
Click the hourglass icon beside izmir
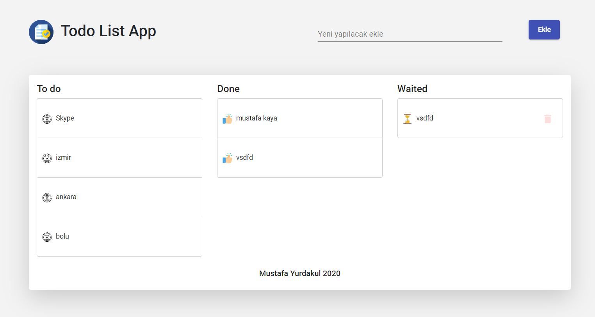(47, 158)
